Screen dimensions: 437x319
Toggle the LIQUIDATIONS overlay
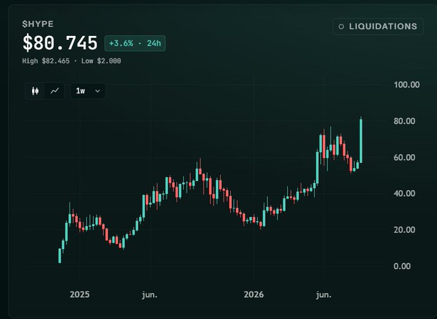(378, 26)
